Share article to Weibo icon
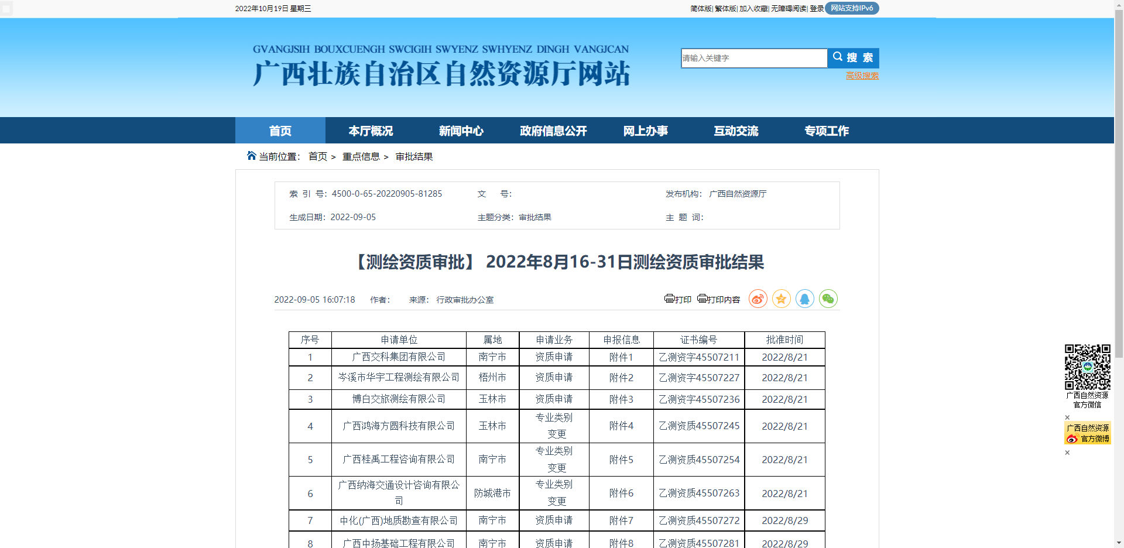1124x548 pixels. 758,299
